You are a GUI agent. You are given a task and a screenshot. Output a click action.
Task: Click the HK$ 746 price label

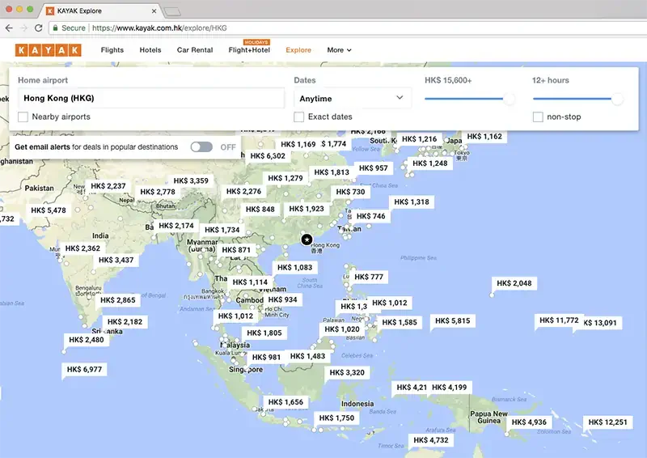tap(370, 216)
